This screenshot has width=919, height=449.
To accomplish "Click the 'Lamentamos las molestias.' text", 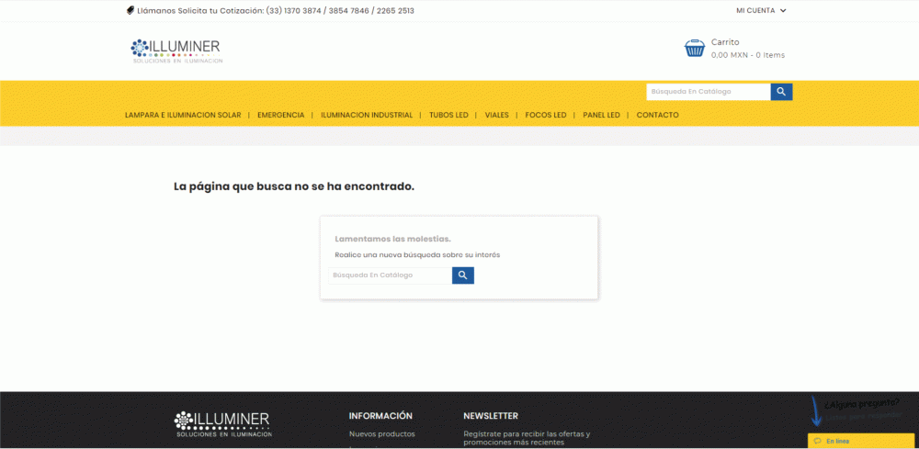I will [x=392, y=239].
